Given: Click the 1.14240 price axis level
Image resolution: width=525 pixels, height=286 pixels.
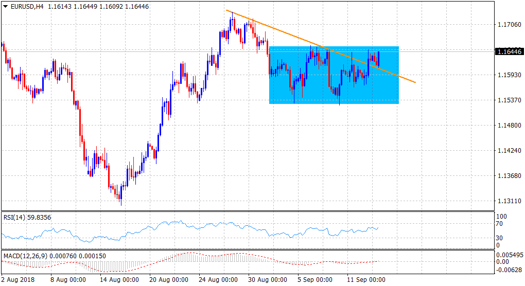Looking at the screenshot, I should [x=508, y=151].
